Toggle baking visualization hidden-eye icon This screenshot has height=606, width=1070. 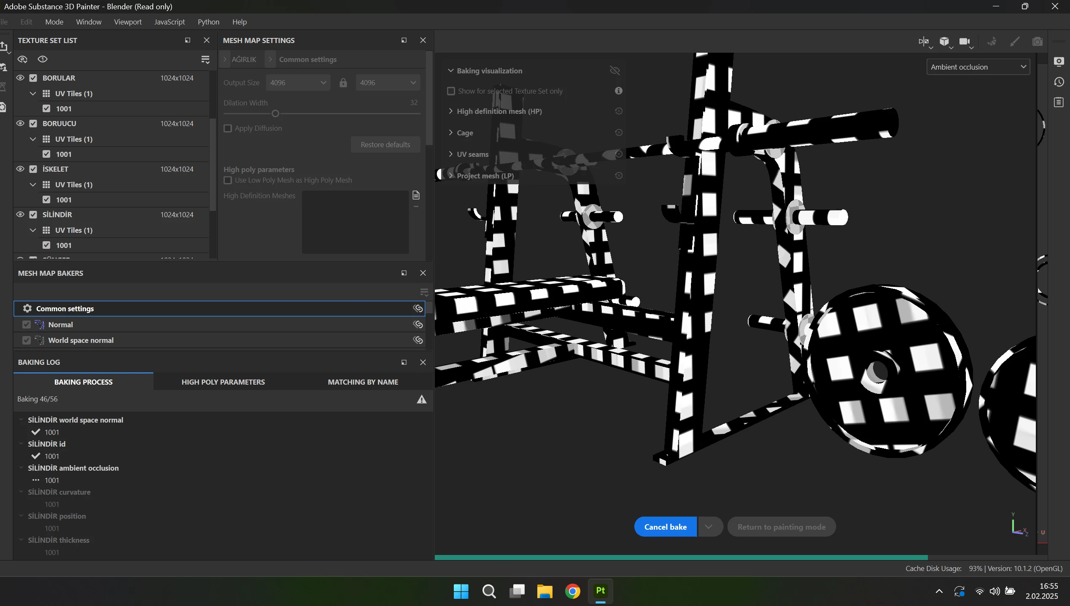point(615,70)
